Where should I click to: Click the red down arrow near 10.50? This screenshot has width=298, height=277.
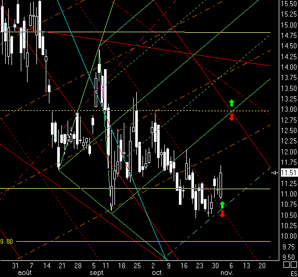[x=222, y=214]
